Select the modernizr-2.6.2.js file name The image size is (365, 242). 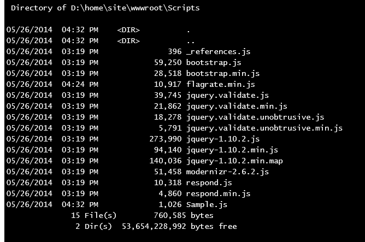coord(227,172)
